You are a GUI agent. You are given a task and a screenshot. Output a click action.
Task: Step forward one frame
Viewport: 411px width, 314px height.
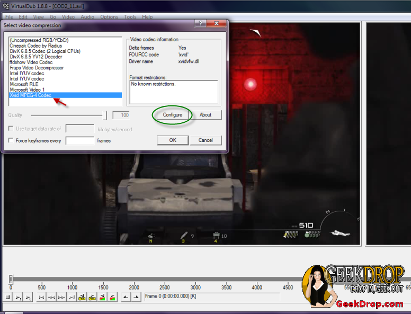pos(62,298)
